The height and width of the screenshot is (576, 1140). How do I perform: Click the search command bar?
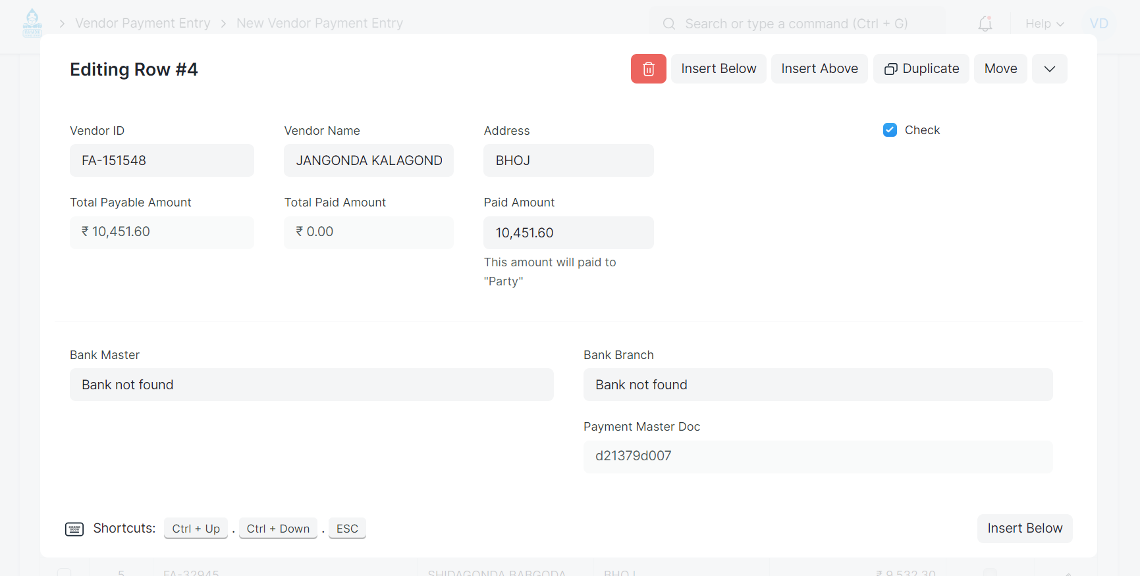pyautogui.click(x=797, y=24)
